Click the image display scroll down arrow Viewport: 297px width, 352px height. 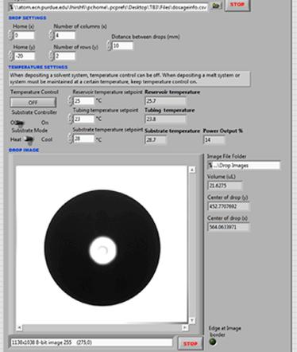192,320
